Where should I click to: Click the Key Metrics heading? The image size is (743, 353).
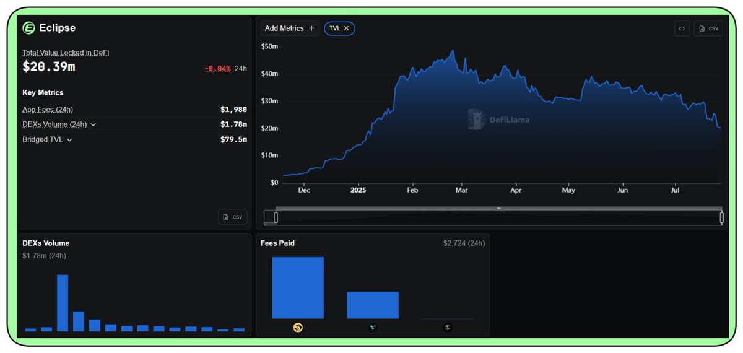point(43,92)
